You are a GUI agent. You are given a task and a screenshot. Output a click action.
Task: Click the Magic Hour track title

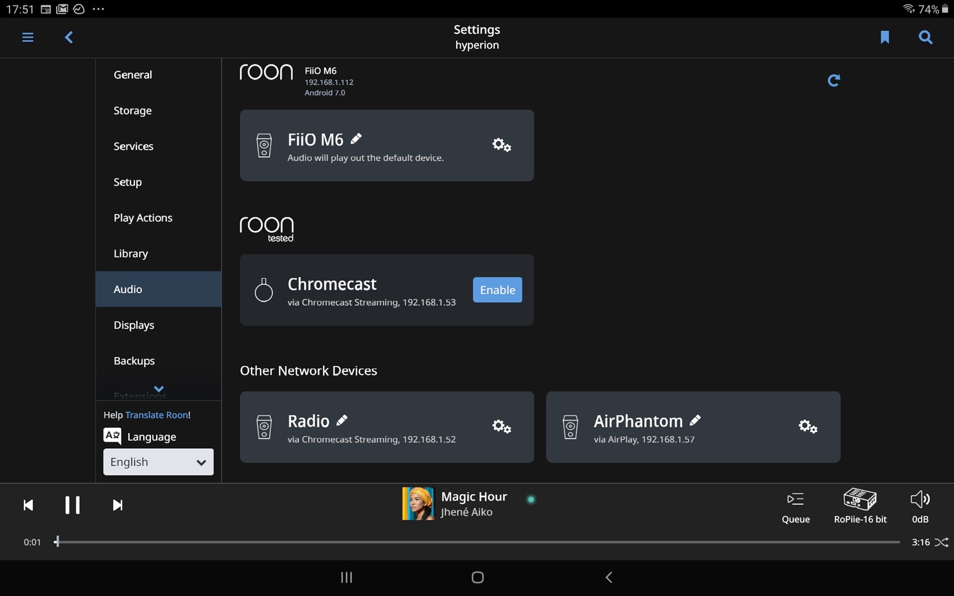tap(474, 496)
